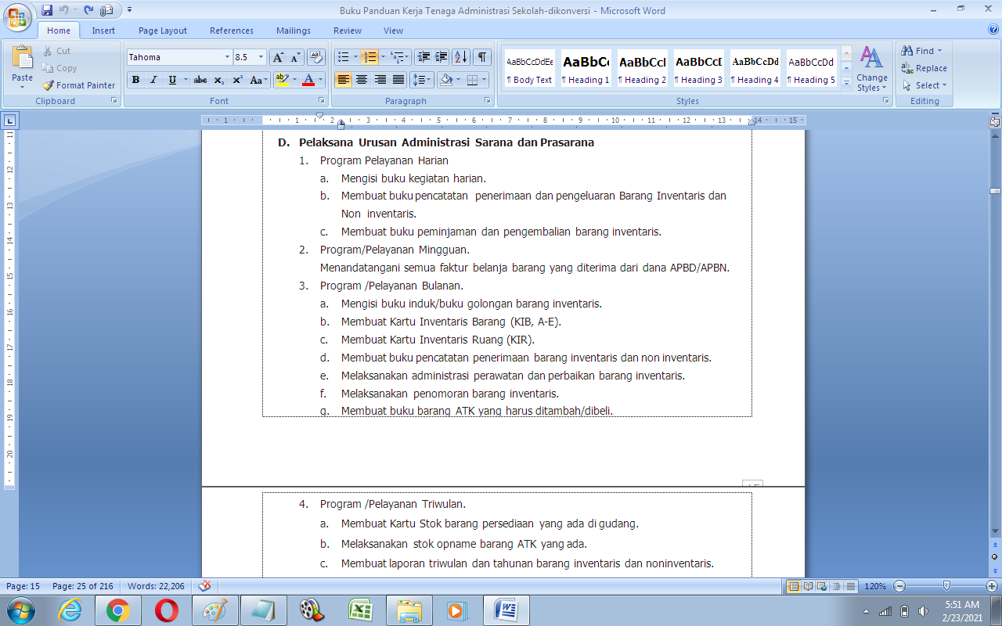Click the word count in status bar
This screenshot has width=1002, height=626.
pos(156,586)
